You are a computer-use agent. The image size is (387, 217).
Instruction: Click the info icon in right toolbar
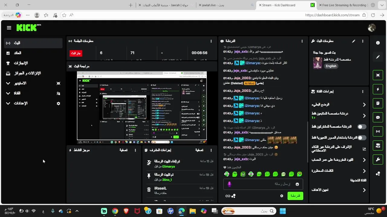(378, 43)
